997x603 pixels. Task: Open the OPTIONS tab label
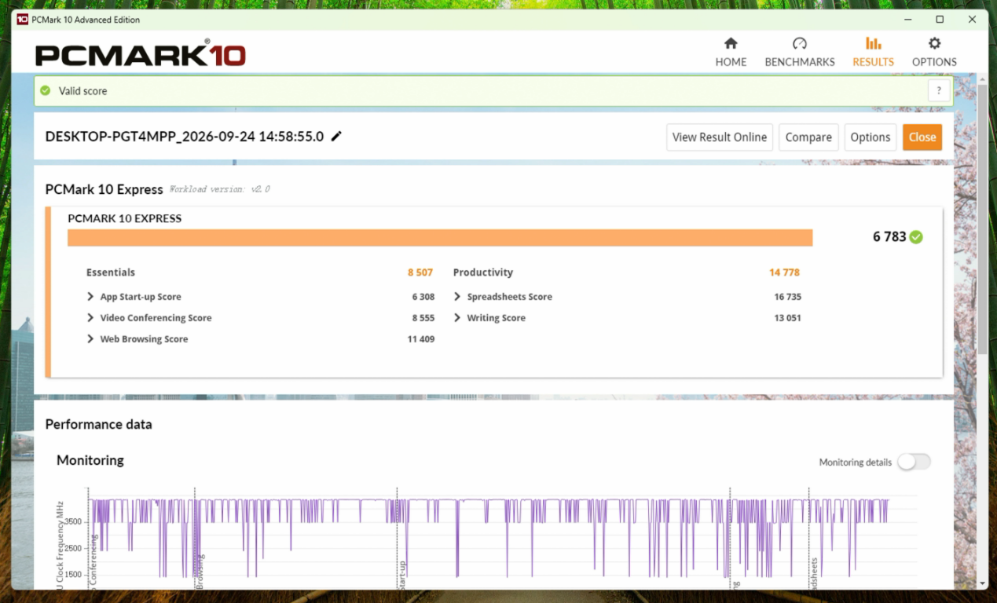pyautogui.click(x=934, y=62)
